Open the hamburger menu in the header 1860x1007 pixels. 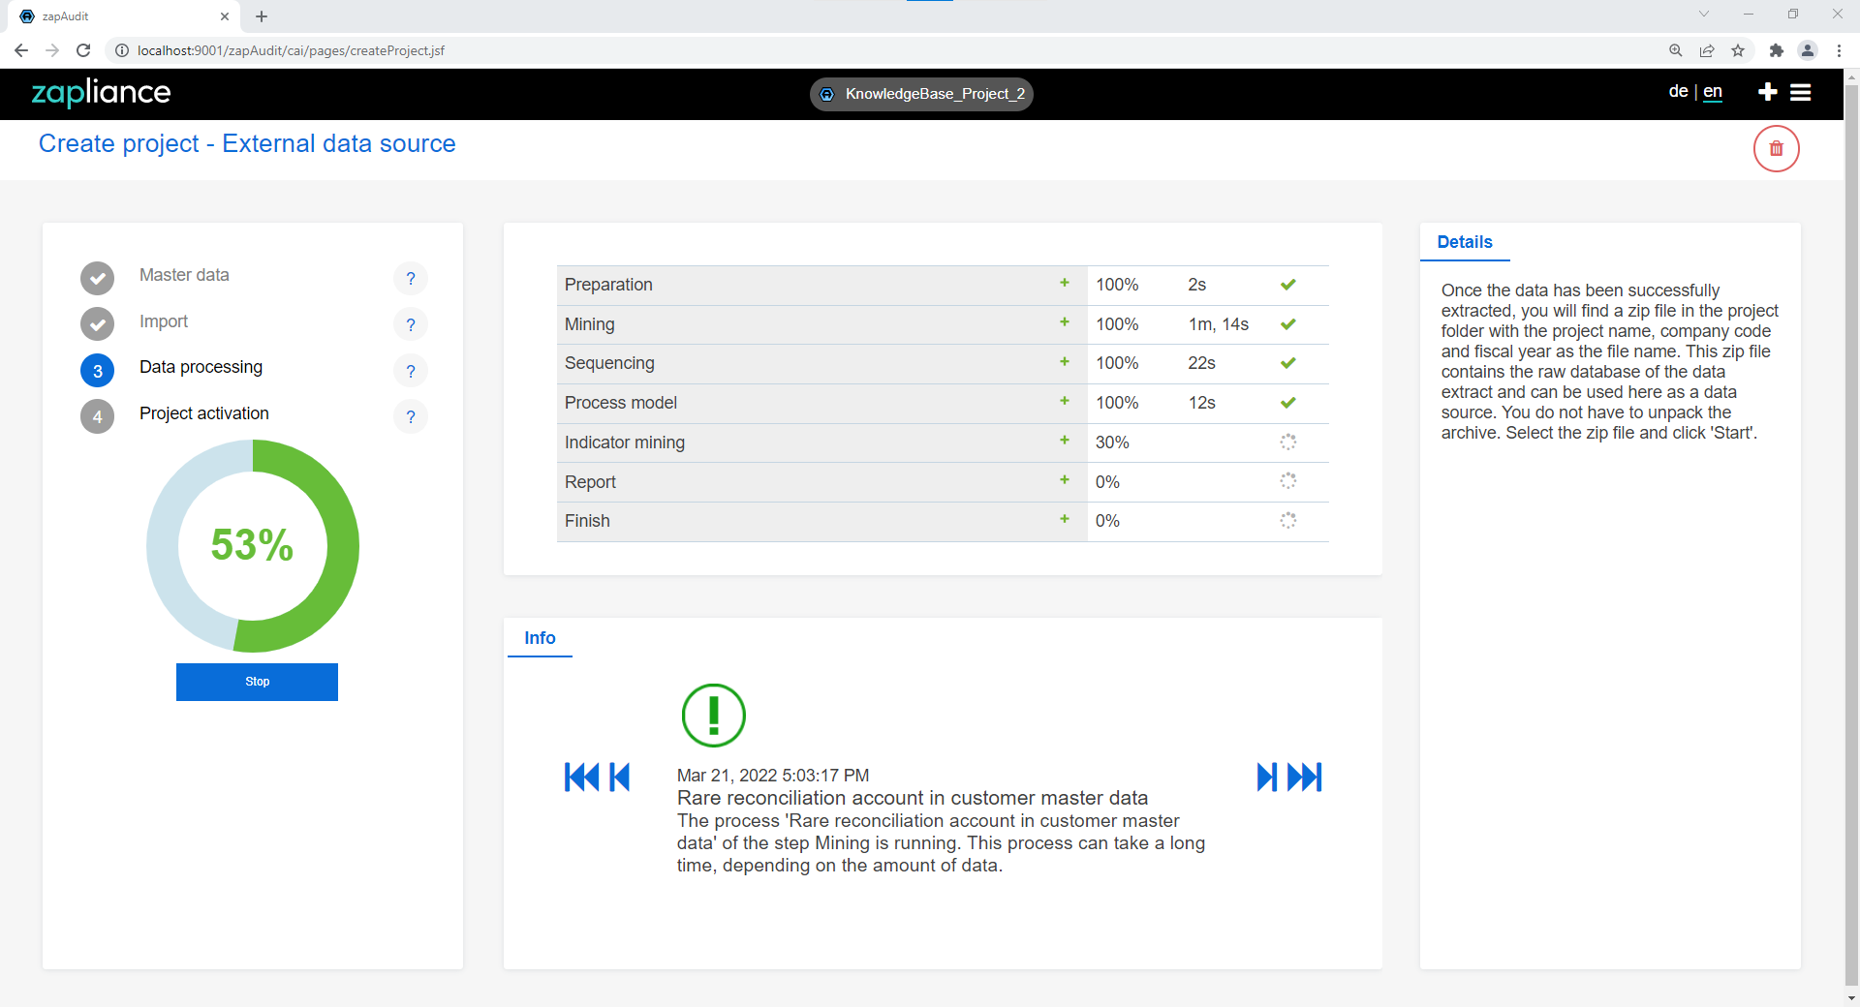click(1801, 92)
